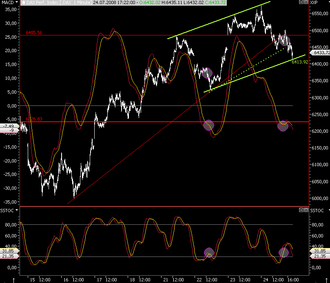Click the left 31,85 stochastic value tag
The width and height of the screenshot is (330, 283).
(x=9, y=251)
